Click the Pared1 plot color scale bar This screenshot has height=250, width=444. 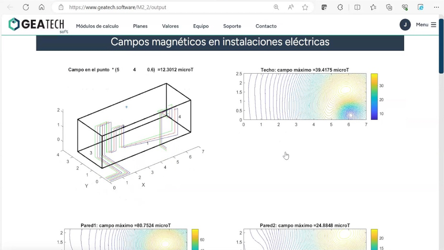coord(195,239)
